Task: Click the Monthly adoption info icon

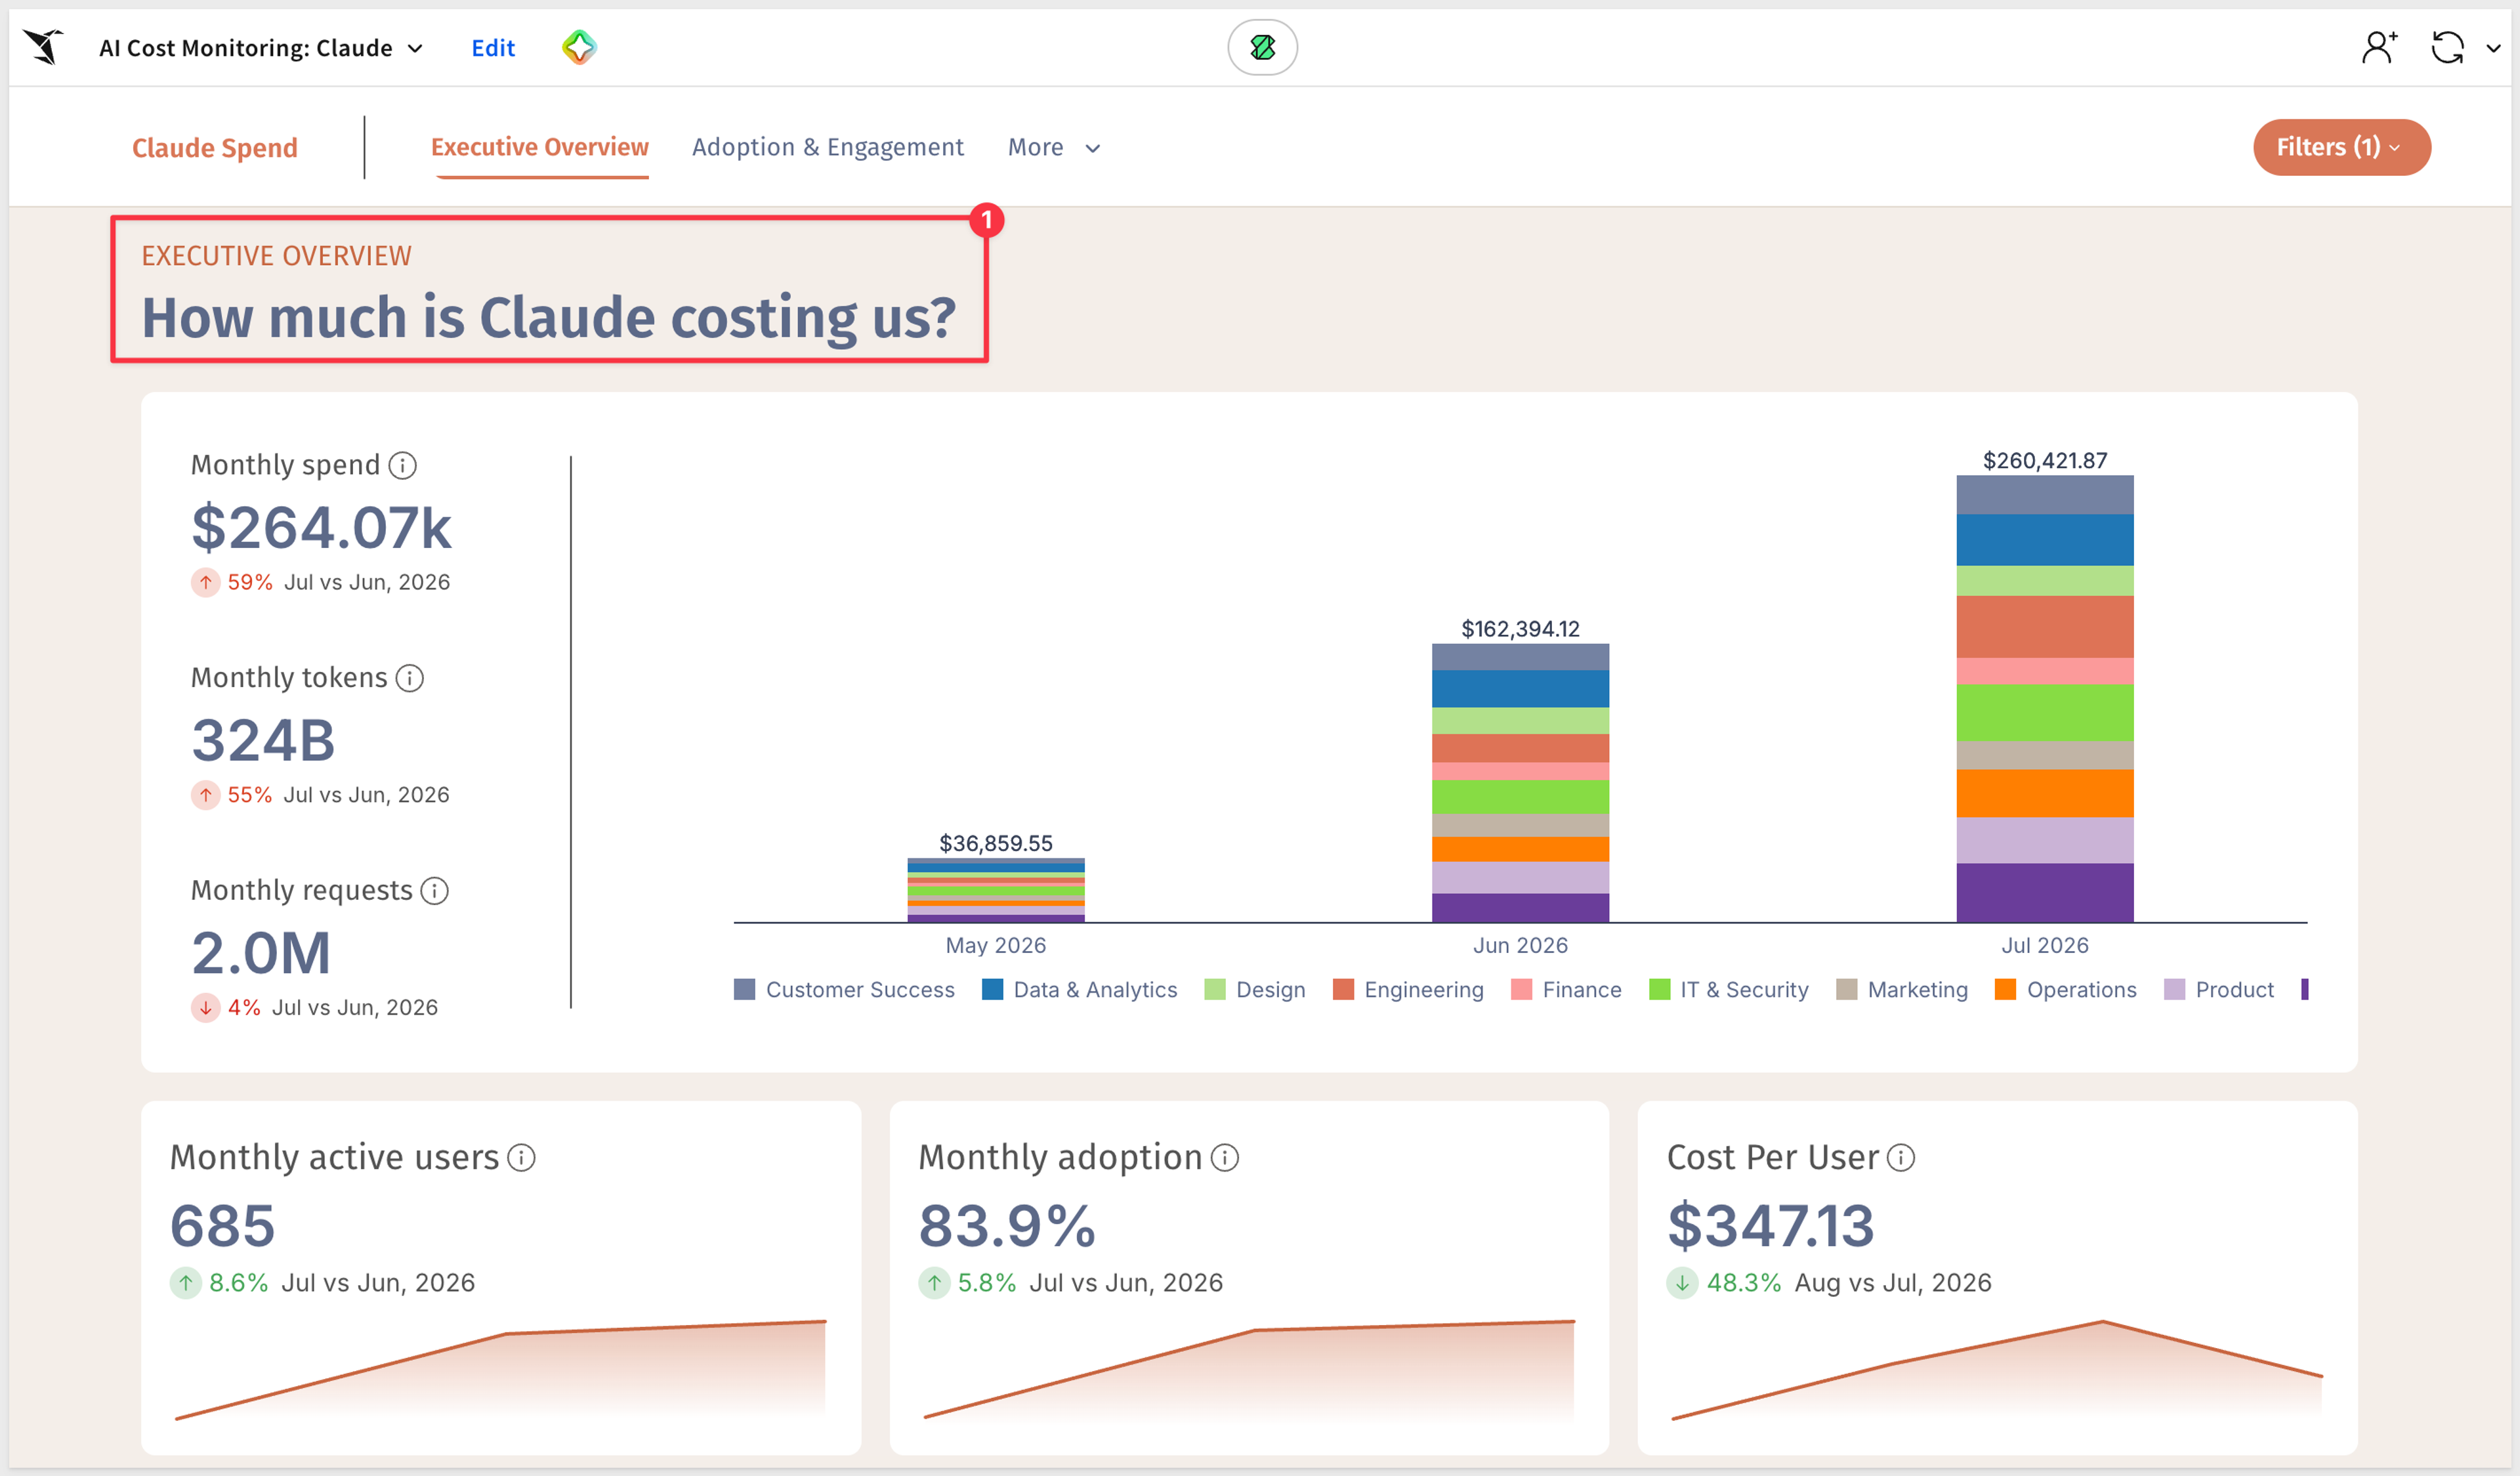Action: [1225, 1158]
